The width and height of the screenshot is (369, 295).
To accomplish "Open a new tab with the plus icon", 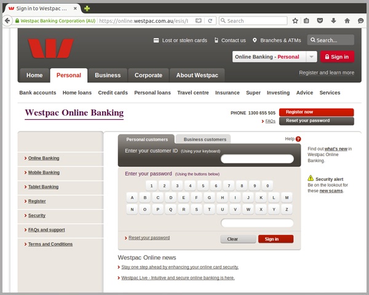I will click(87, 9).
